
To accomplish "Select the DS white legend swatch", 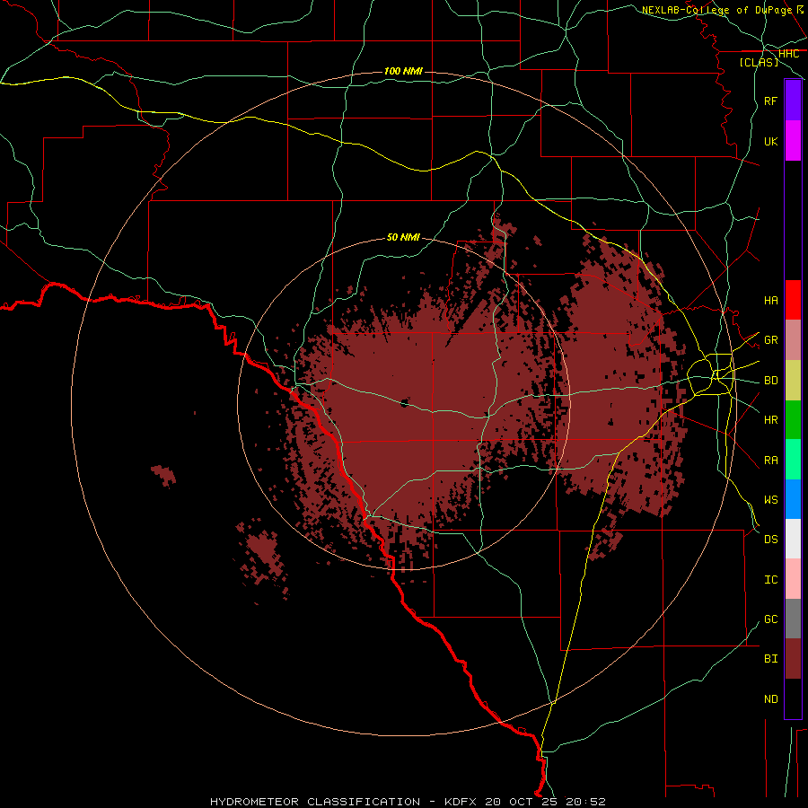I will (x=793, y=539).
